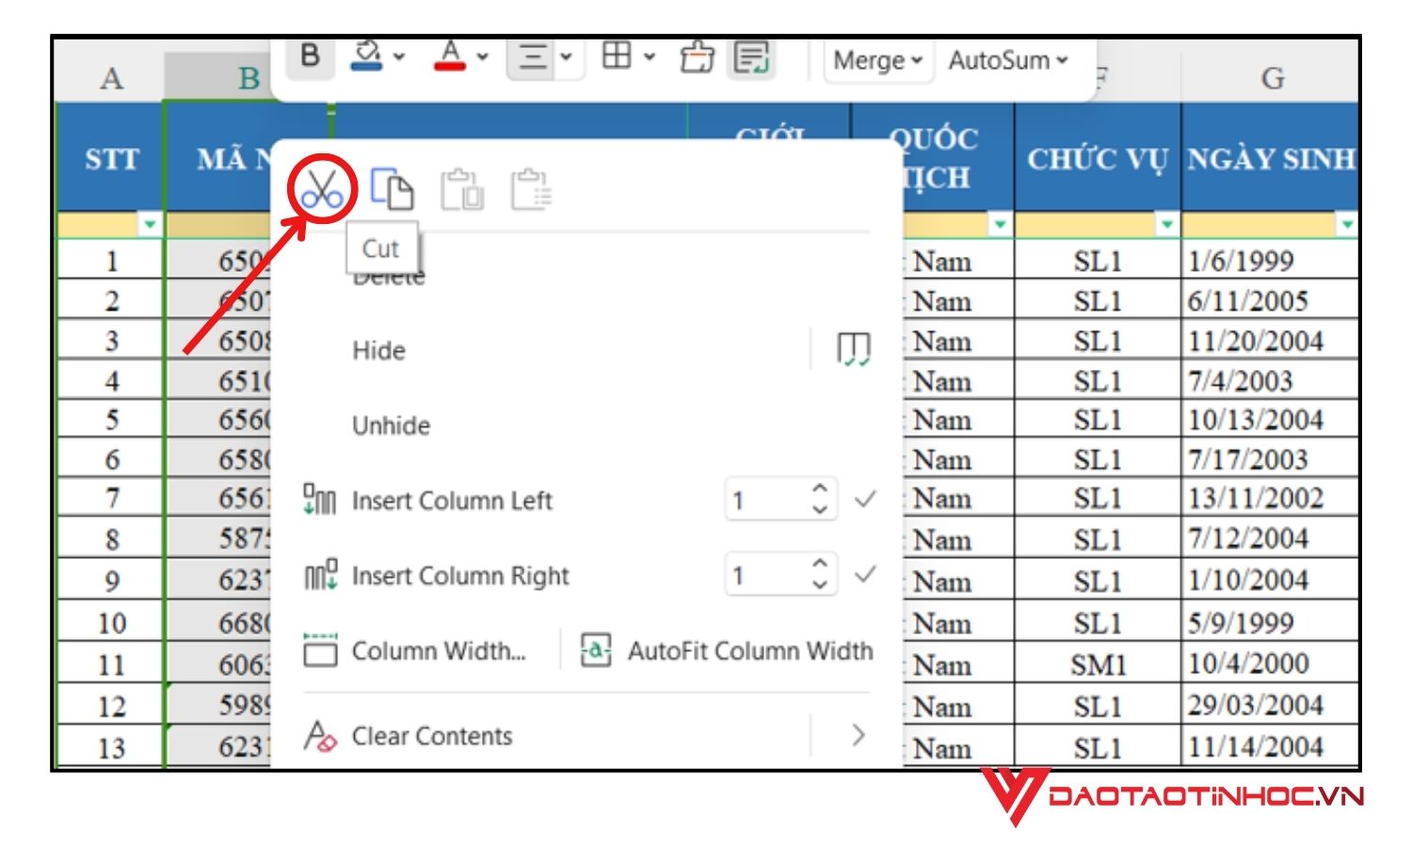Open the Merge dropdown
1412x847 pixels.
(x=875, y=60)
